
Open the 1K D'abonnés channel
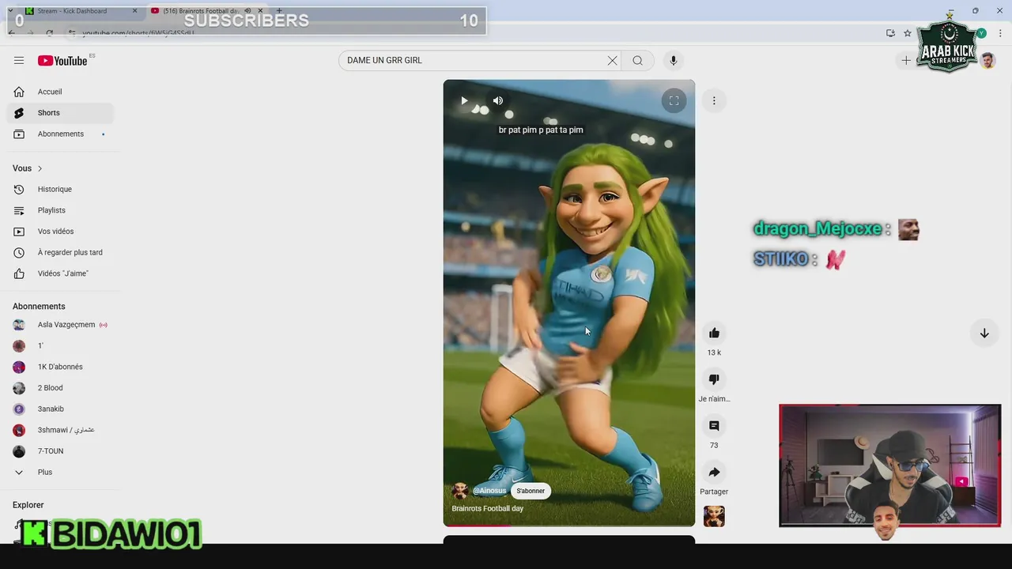point(60,367)
